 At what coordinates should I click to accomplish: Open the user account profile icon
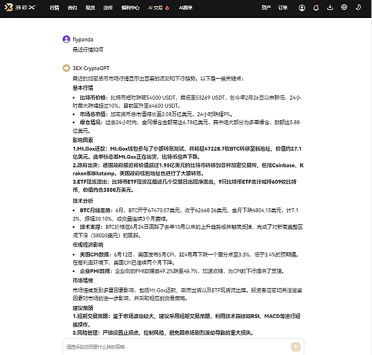tap(302, 8)
